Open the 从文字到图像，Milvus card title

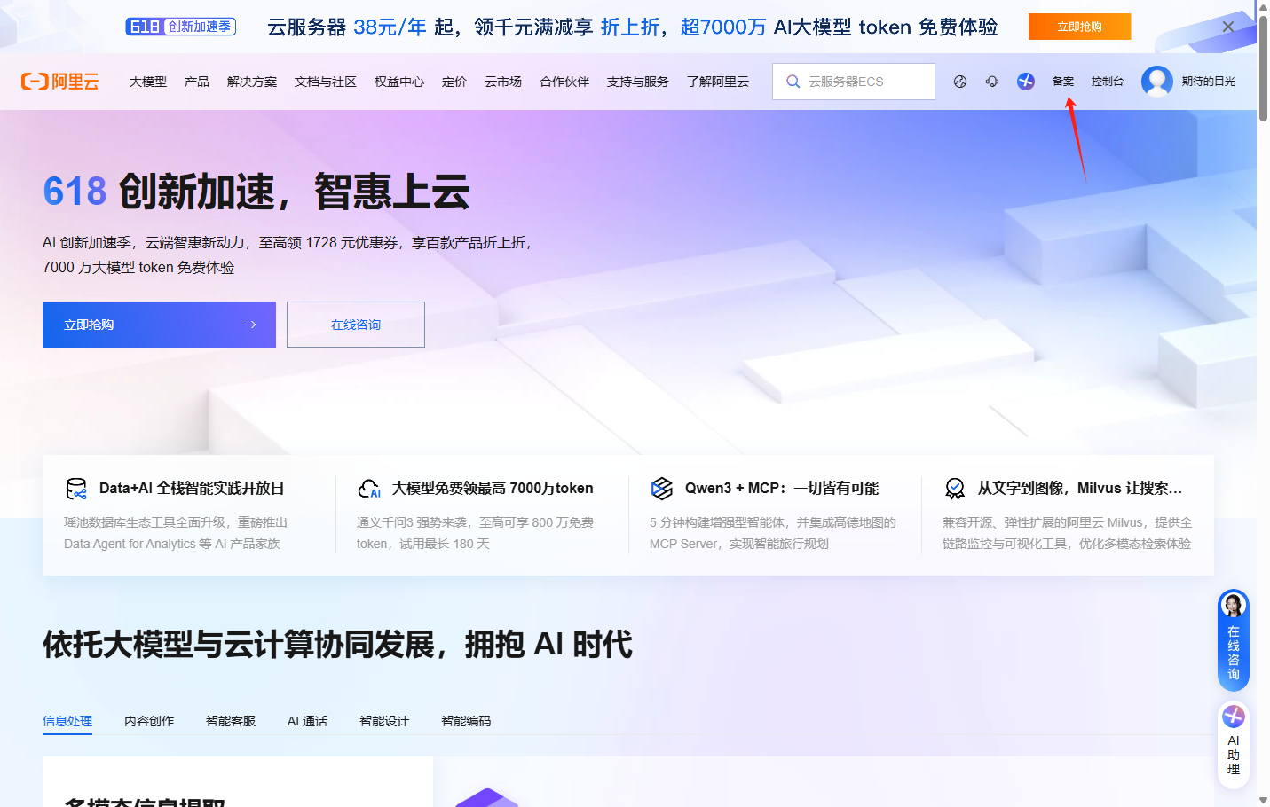click(1080, 489)
